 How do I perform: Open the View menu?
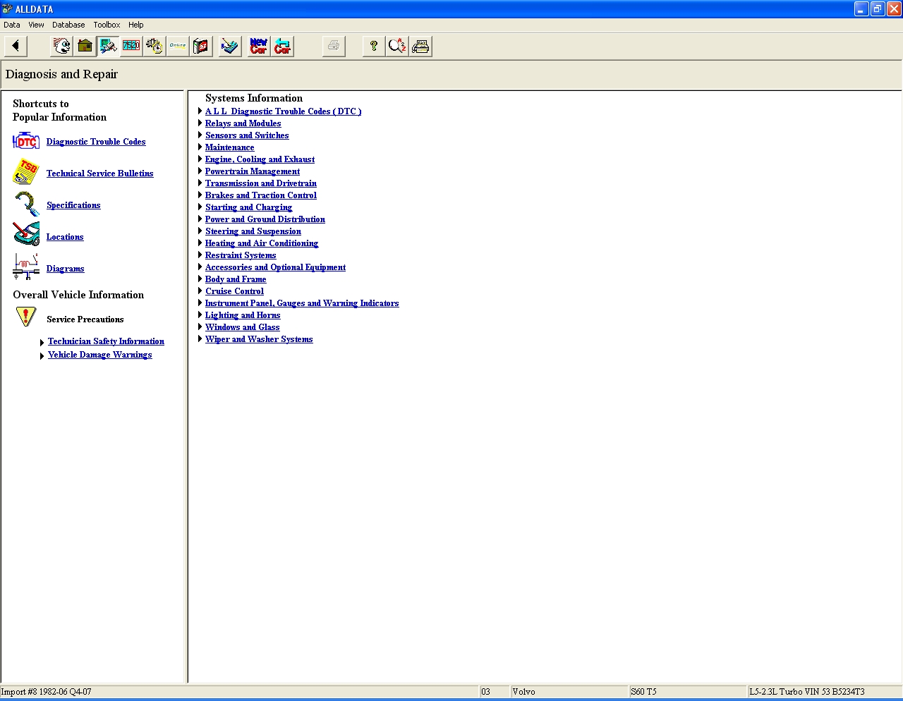[36, 25]
